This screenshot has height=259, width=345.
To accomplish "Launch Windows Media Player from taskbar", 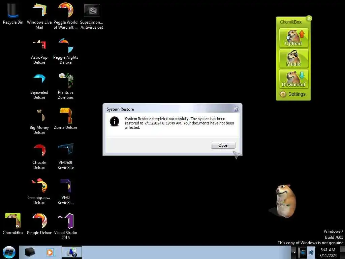I will coord(50,252).
